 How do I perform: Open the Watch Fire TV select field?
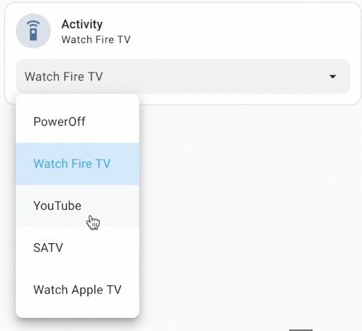pos(183,76)
